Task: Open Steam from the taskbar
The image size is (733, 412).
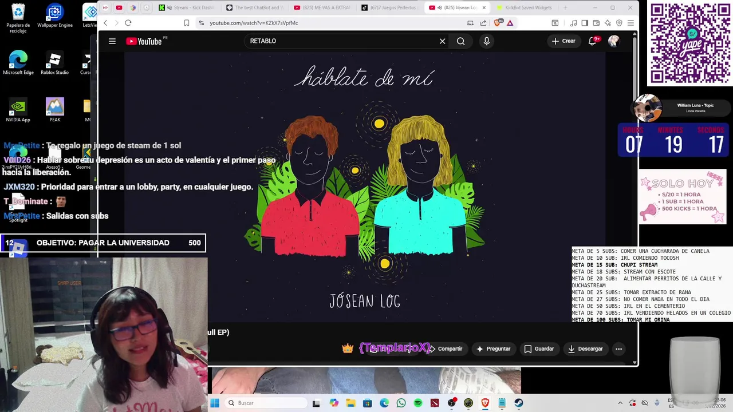Action: click(x=519, y=403)
